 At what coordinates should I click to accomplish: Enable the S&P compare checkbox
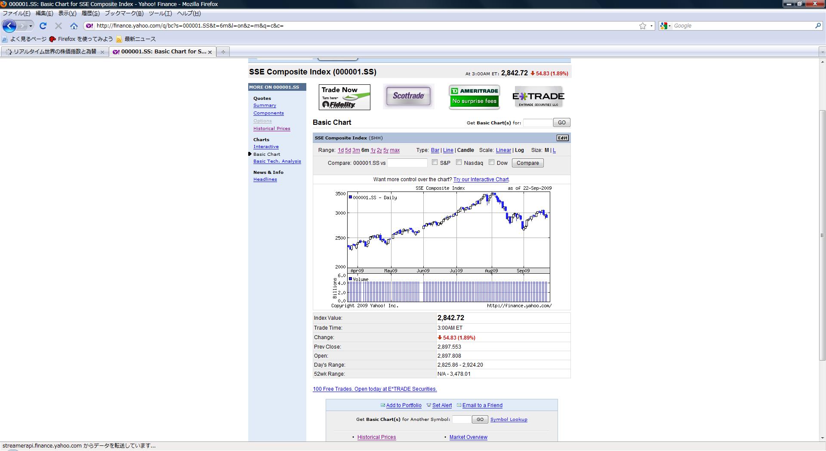point(435,162)
